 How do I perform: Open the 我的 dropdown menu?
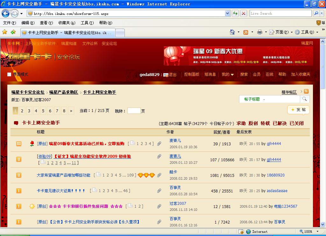(227, 74)
